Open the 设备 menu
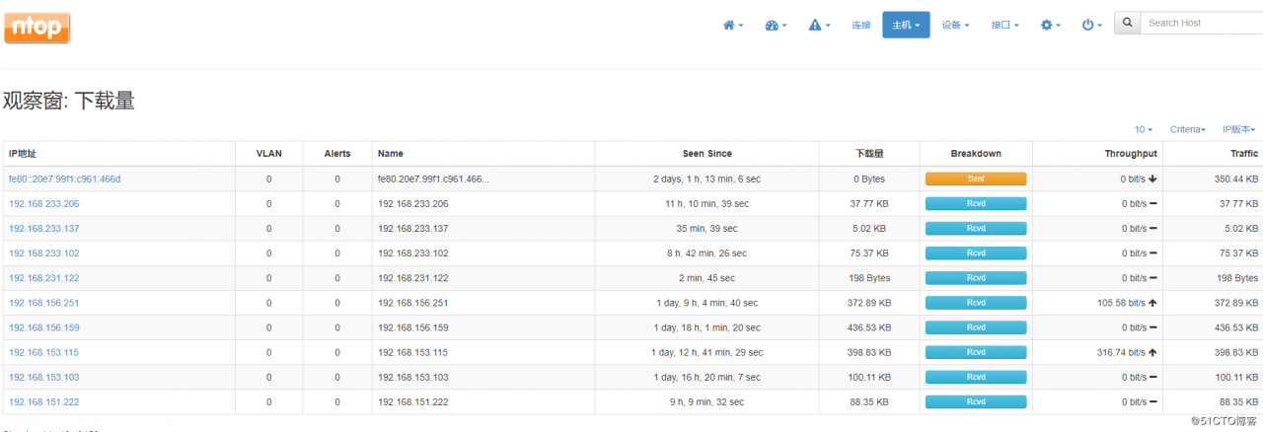Image resolution: width=1263 pixels, height=432 pixels. click(955, 25)
